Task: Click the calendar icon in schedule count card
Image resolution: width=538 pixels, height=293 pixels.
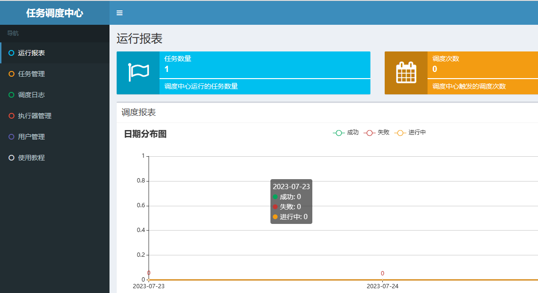Action: pyautogui.click(x=406, y=72)
